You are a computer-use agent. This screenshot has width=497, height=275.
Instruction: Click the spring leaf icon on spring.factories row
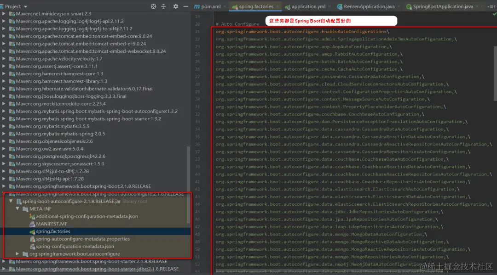32,231
